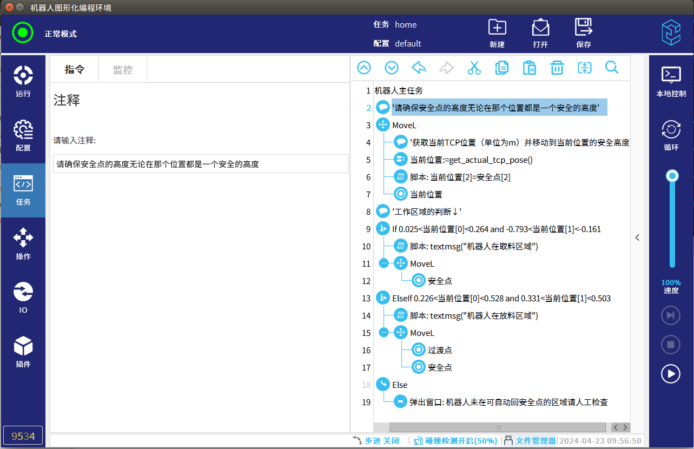694x449 pixels.
Task: Collapse the right side panel arrow
Action: point(637,237)
